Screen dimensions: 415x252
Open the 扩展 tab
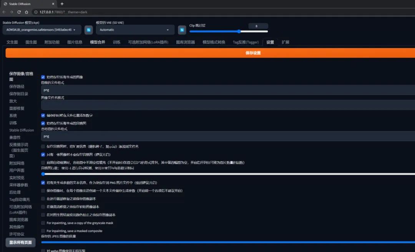point(285,42)
